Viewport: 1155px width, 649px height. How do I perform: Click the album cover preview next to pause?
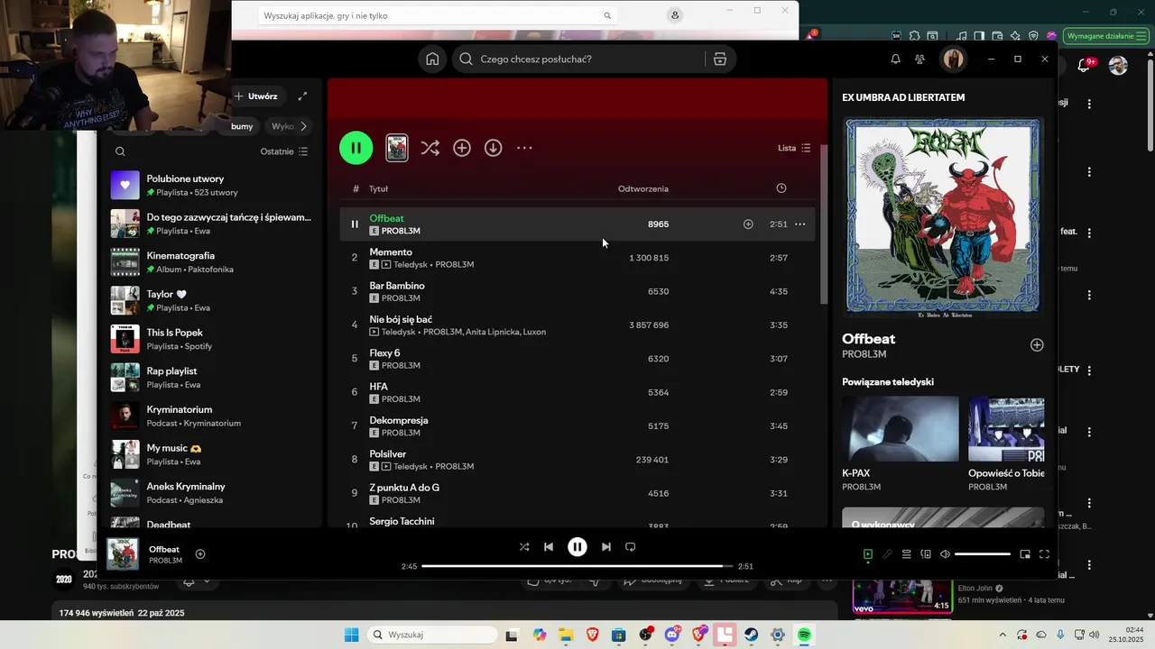[397, 148]
